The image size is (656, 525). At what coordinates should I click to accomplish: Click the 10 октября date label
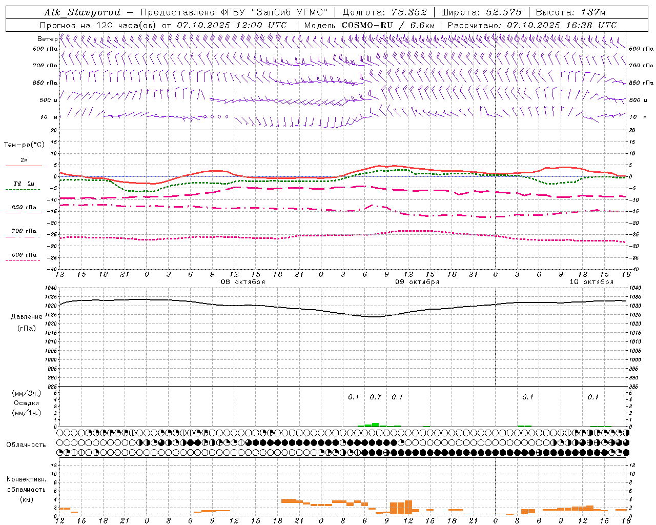pyautogui.click(x=591, y=282)
